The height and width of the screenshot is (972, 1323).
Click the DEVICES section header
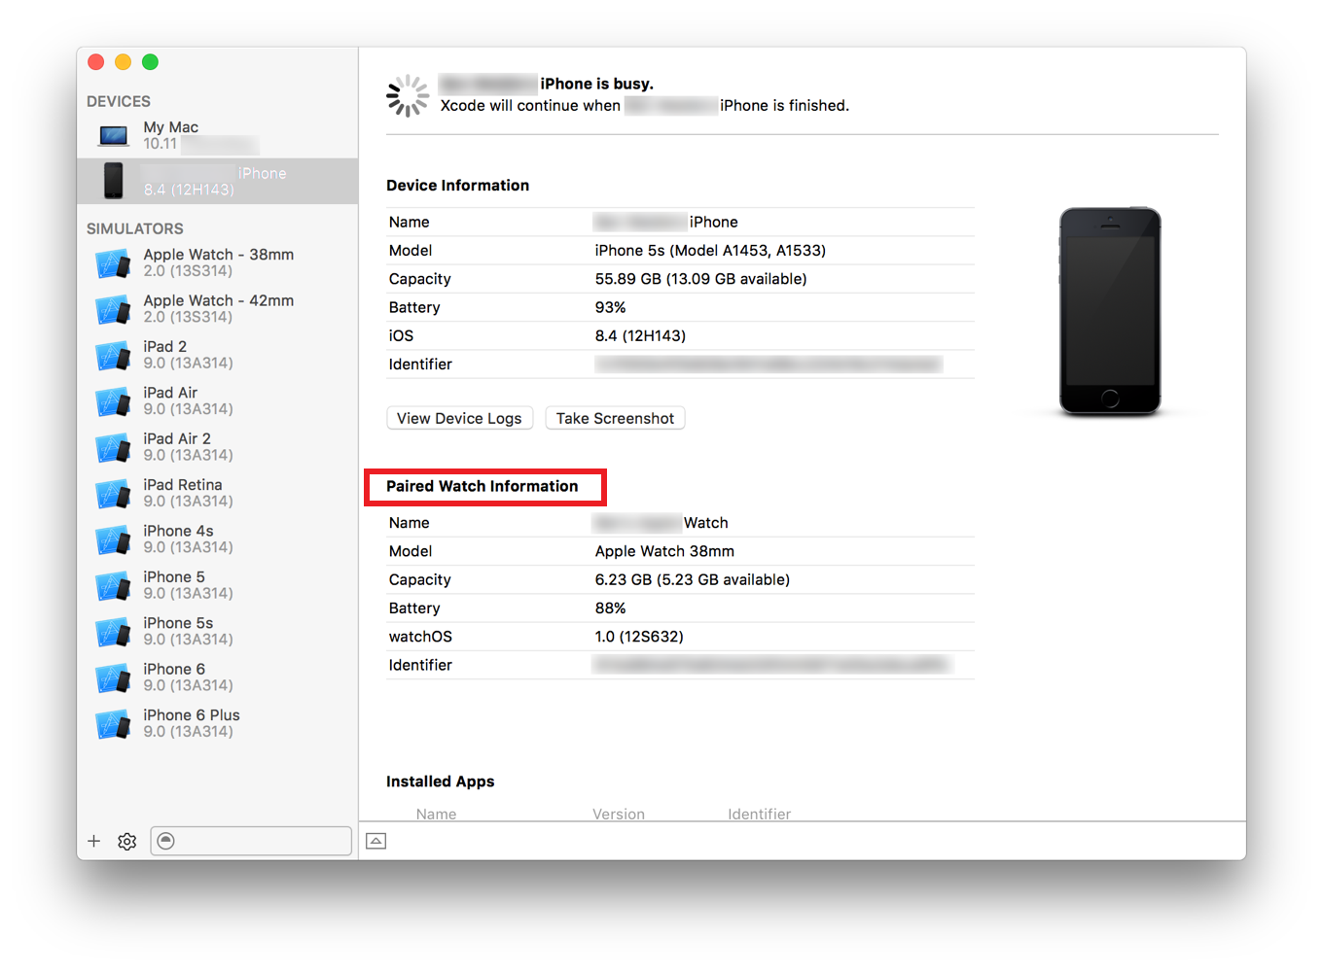click(x=119, y=101)
